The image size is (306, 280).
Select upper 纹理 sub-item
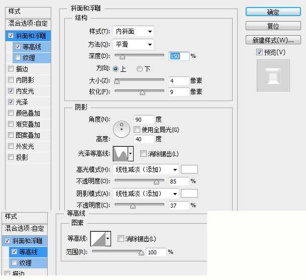[x=32, y=58]
